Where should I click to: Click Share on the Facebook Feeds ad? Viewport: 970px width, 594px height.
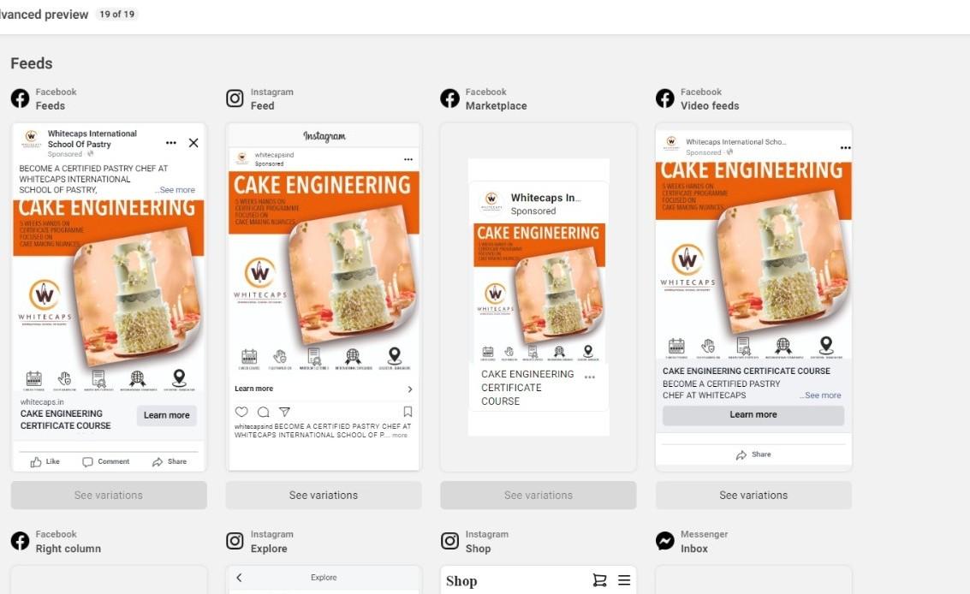pos(170,461)
